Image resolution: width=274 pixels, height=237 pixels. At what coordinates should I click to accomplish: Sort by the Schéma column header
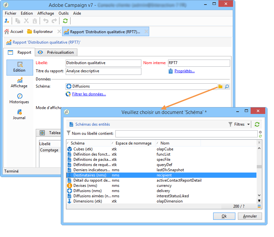[x=89, y=143]
